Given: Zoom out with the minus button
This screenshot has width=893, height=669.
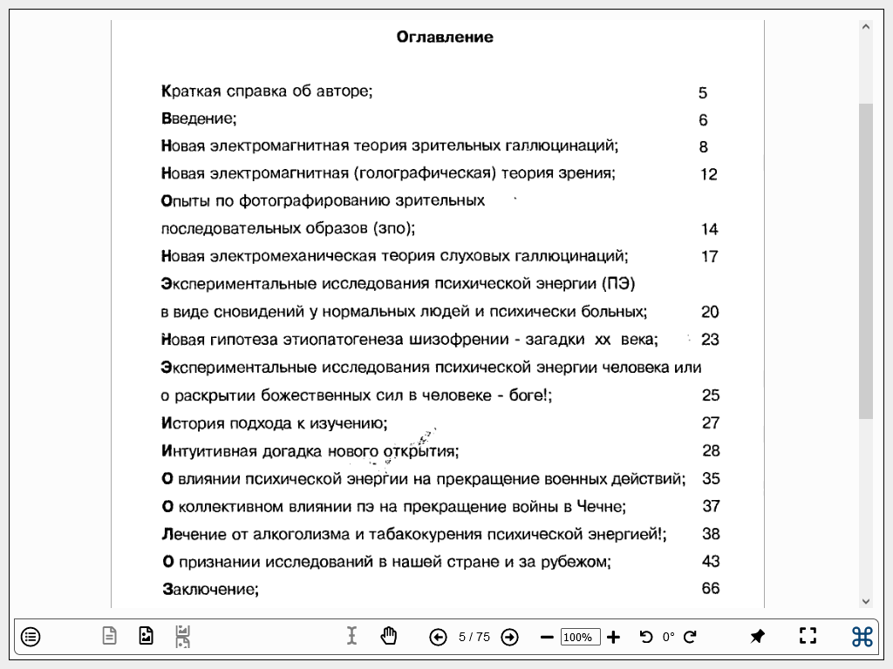Looking at the screenshot, I should [x=547, y=637].
